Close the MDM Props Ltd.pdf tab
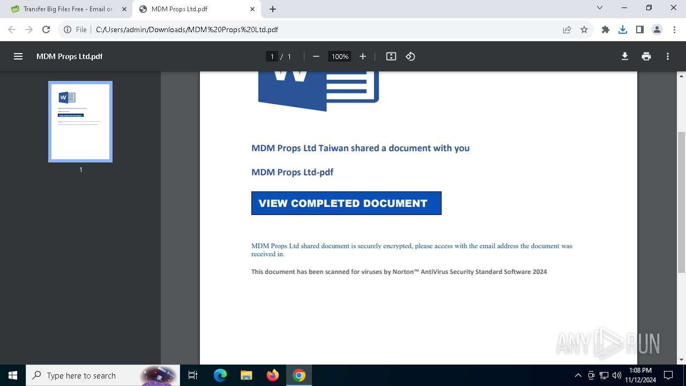The width and height of the screenshot is (686, 386). (252, 9)
